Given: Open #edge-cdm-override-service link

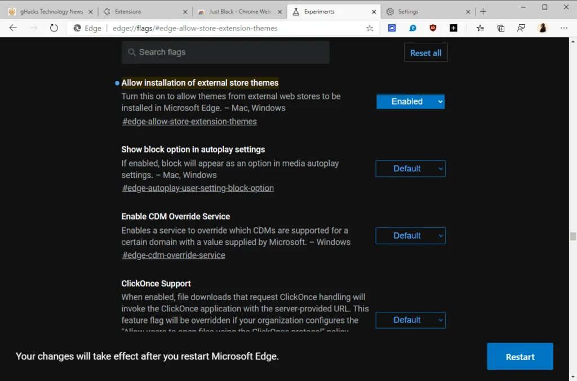Looking at the screenshot, I should 174,256.
